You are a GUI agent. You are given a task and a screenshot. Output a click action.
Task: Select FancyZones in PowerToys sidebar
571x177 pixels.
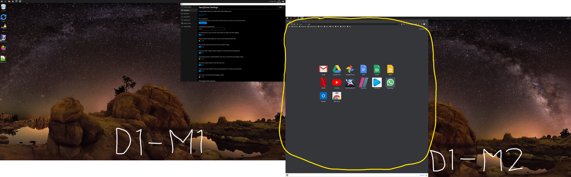pyautogui.click(x=189, y=10)
